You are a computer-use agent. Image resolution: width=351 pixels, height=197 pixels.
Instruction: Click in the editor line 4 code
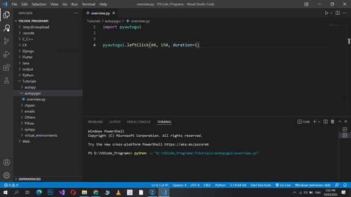click(x=151, y=45)
